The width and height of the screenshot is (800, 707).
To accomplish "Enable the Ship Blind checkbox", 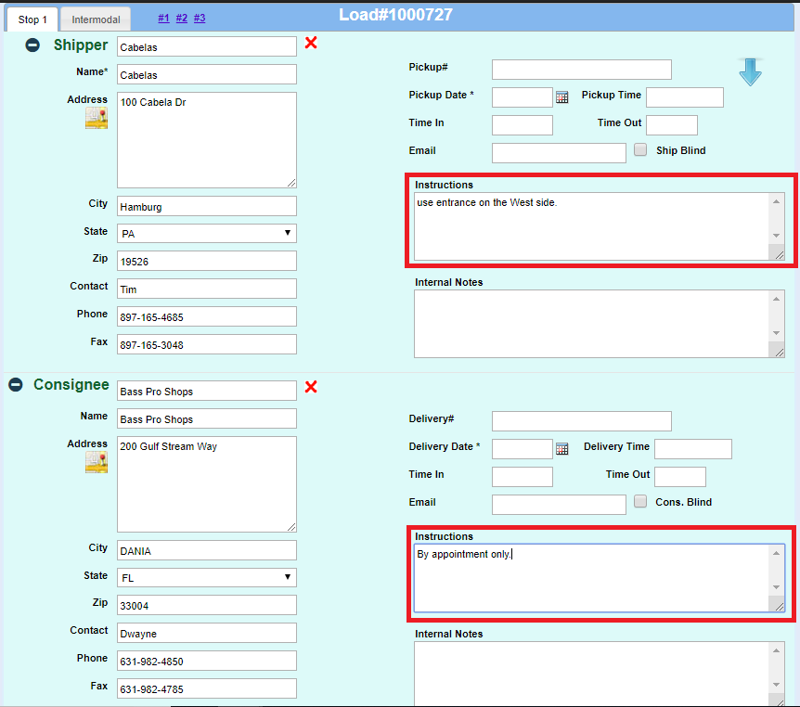I will point(640,149).
